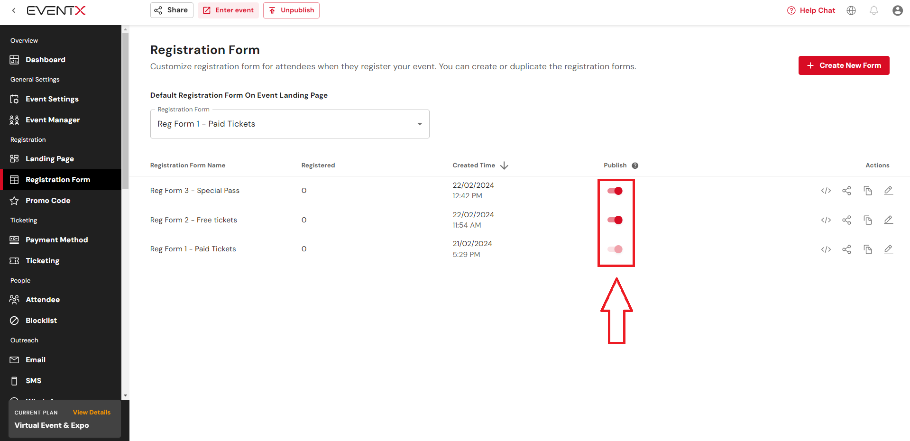
Task: Click Reg Form 2 - Free tickets name
Action: (193, 220)
